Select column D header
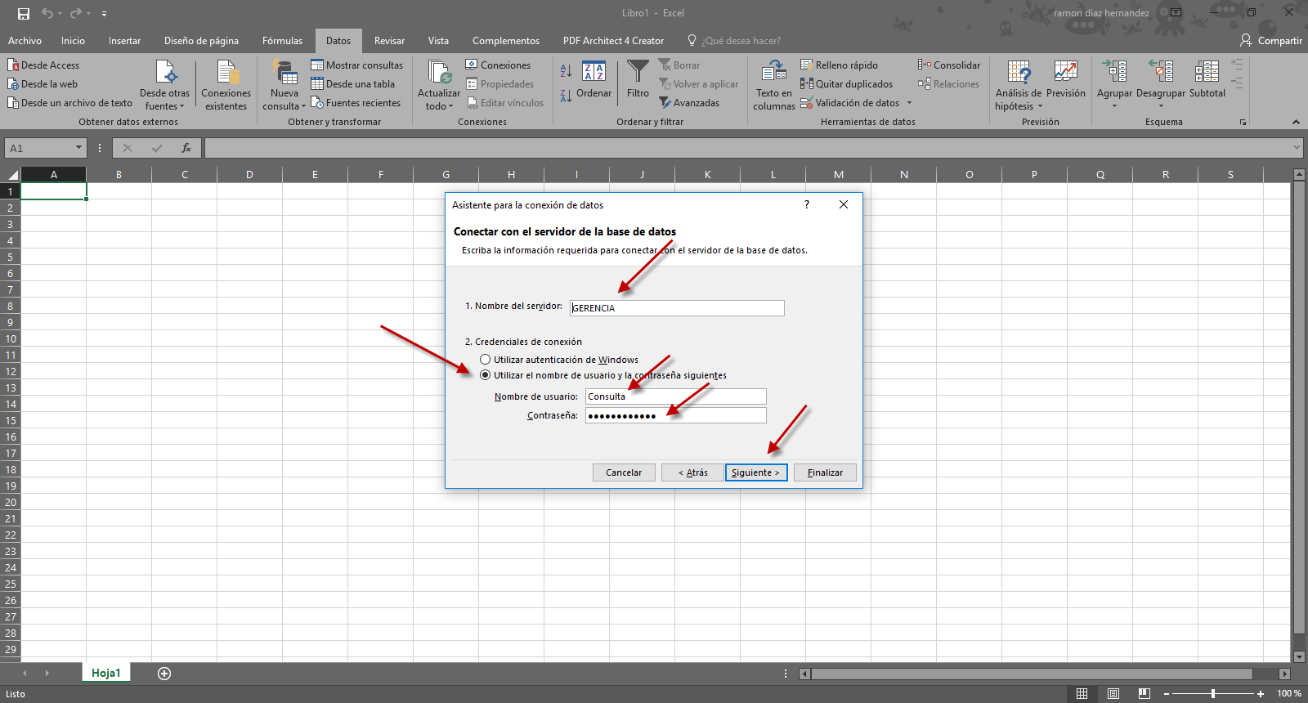This screenshot has width=1308, height=703. click(249, 174)
